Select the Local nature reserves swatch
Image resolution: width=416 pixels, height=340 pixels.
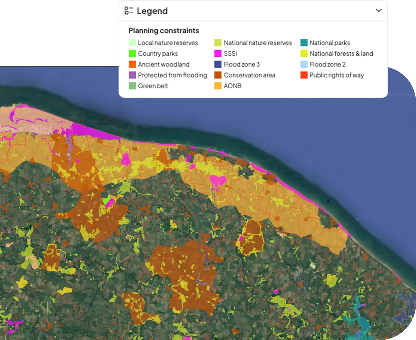[132, 43]
